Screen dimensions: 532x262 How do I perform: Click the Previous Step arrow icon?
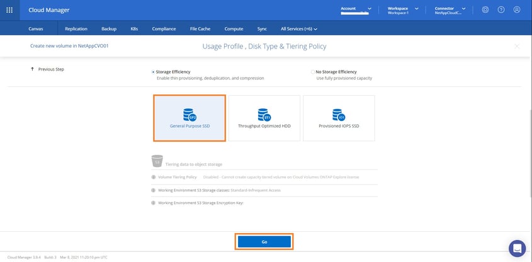(32, 69)
